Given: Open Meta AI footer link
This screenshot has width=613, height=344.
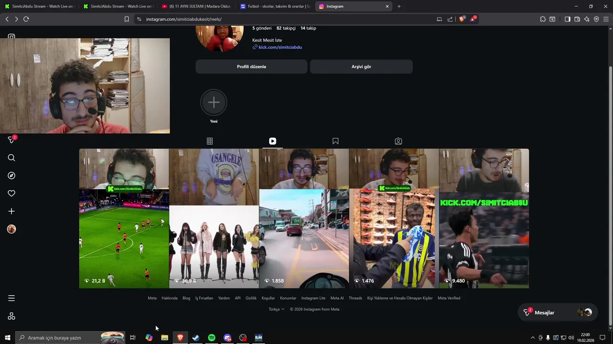Looking at the screenshot, I should 337,298.
